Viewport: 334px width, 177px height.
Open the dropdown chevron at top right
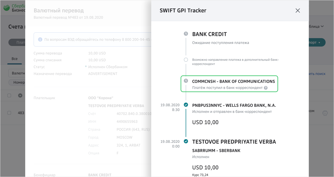coord(322,26)
